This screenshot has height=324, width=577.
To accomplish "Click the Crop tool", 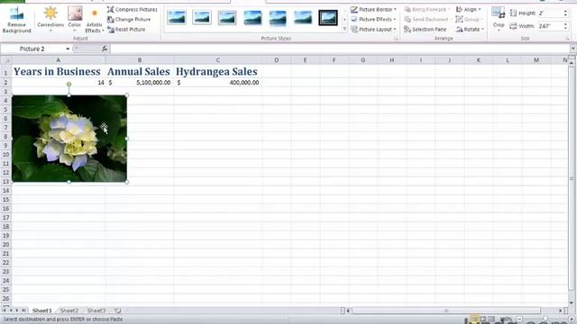I will coord(499,18).
